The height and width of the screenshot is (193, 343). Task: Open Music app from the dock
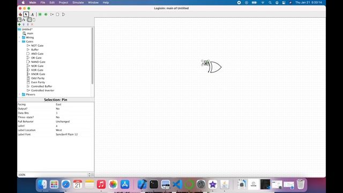pyautogui.click(x=101, y=184)
